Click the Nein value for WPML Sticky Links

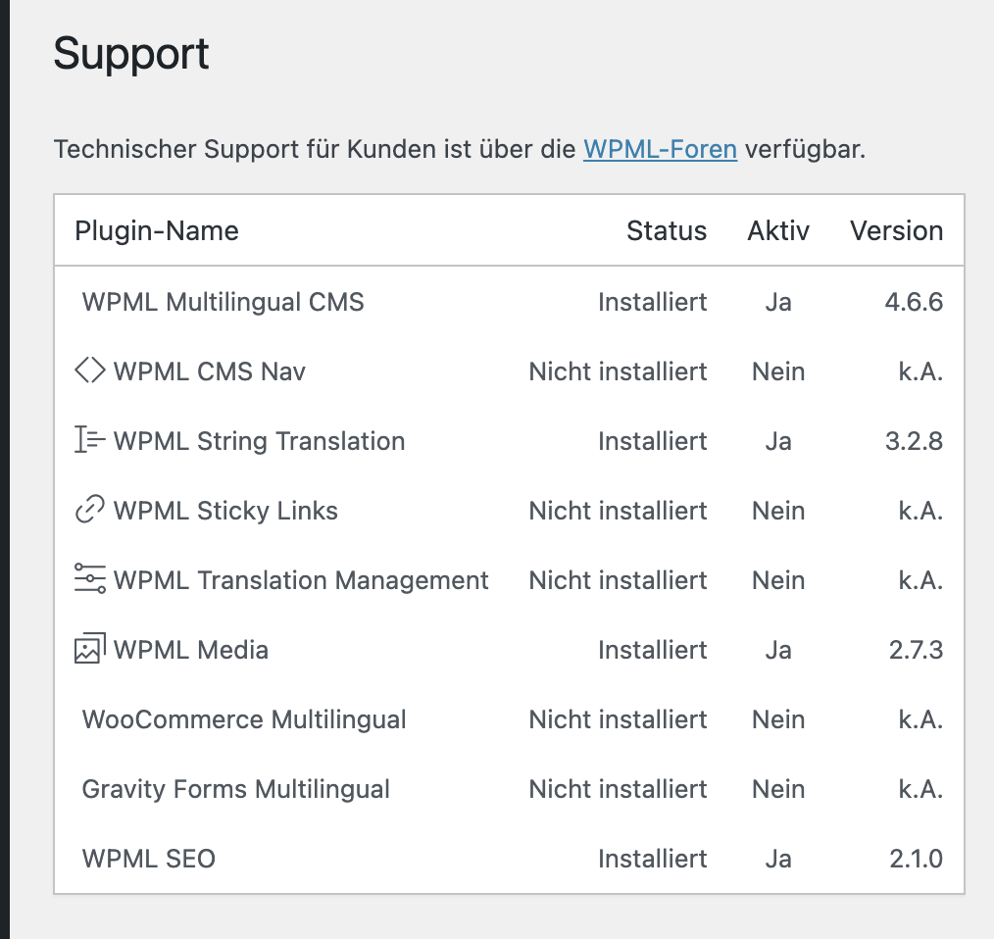pos(778,511)
